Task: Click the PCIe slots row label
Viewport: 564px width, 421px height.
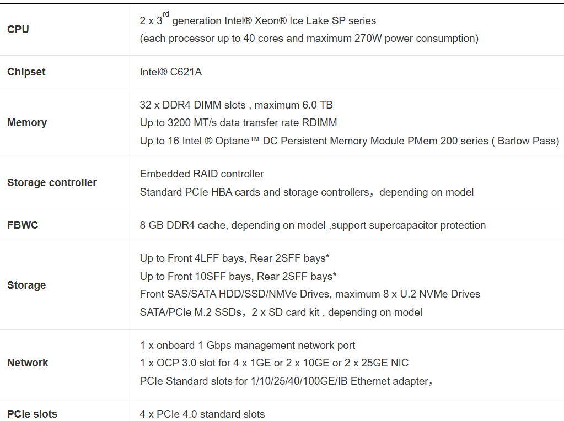Action: (32, 414)
